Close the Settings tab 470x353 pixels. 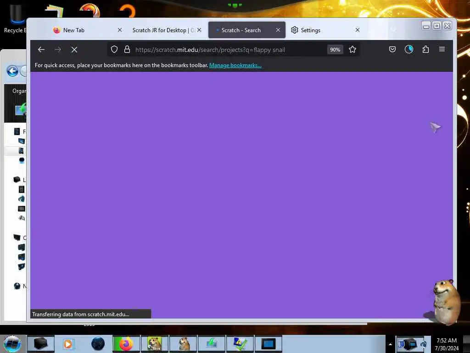tap(357, 30)
